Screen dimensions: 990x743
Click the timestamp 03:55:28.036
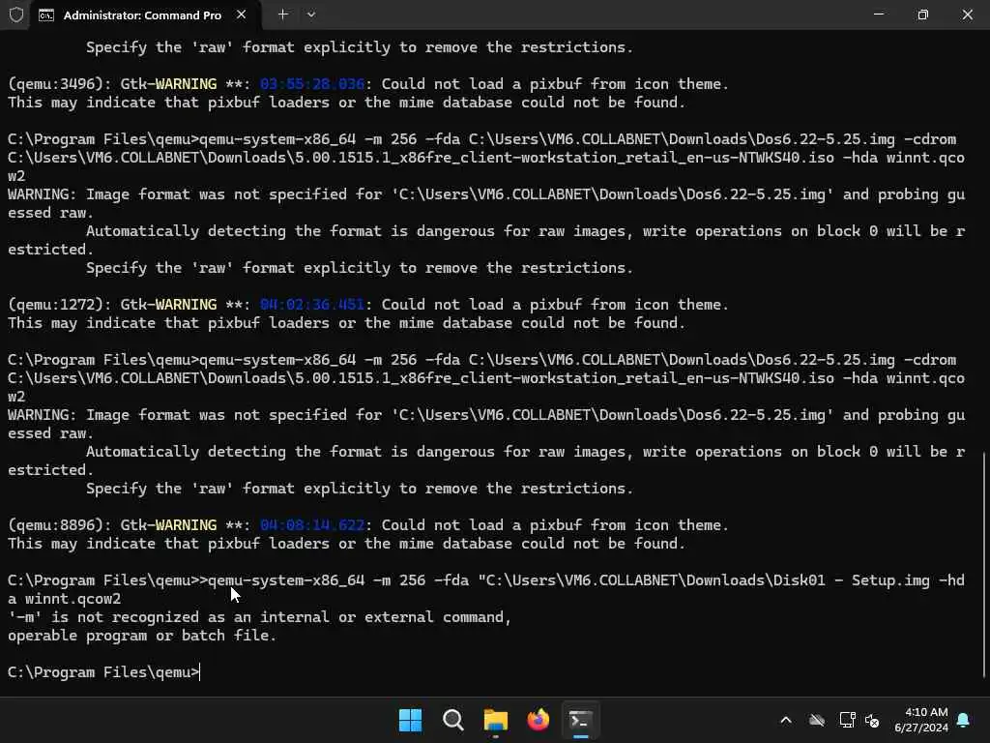pyautogui.click(x=312, y=84)
